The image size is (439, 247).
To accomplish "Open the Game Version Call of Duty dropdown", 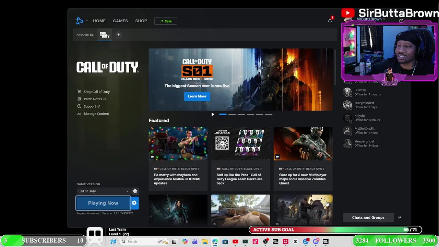I will click(x=103, y=191).
